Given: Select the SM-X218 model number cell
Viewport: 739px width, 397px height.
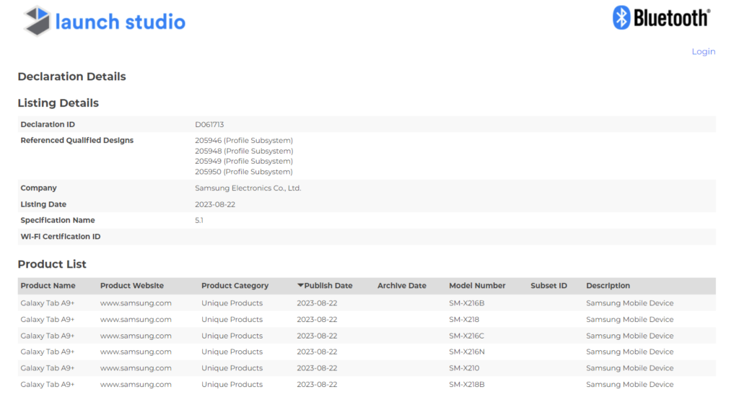Looking at the screenshot, I should coord(463,319).
